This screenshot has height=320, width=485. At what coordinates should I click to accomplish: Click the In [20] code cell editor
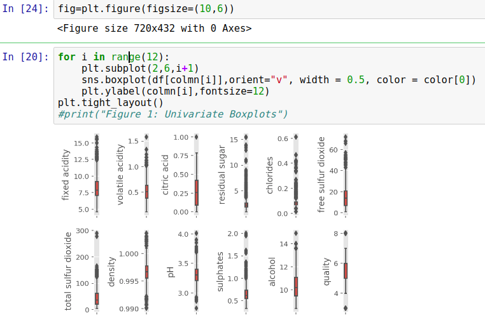coord(269,86)
